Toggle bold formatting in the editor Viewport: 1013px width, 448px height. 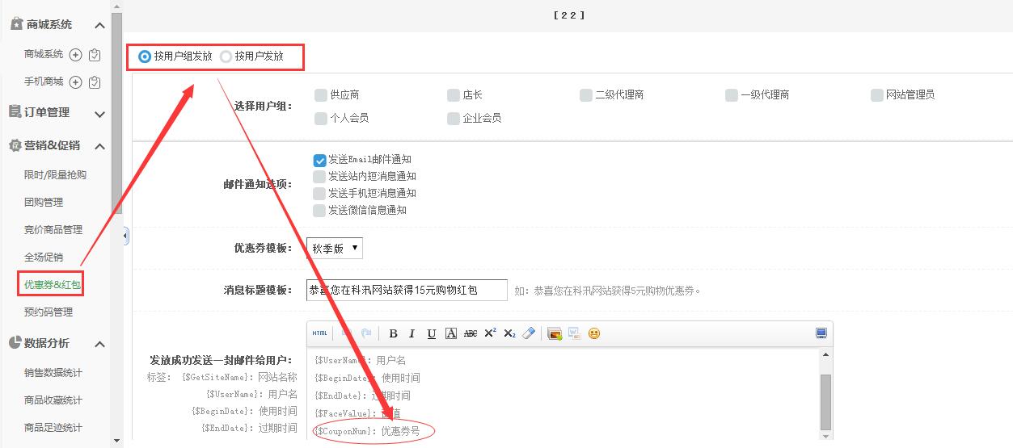[x=393, y=333]
